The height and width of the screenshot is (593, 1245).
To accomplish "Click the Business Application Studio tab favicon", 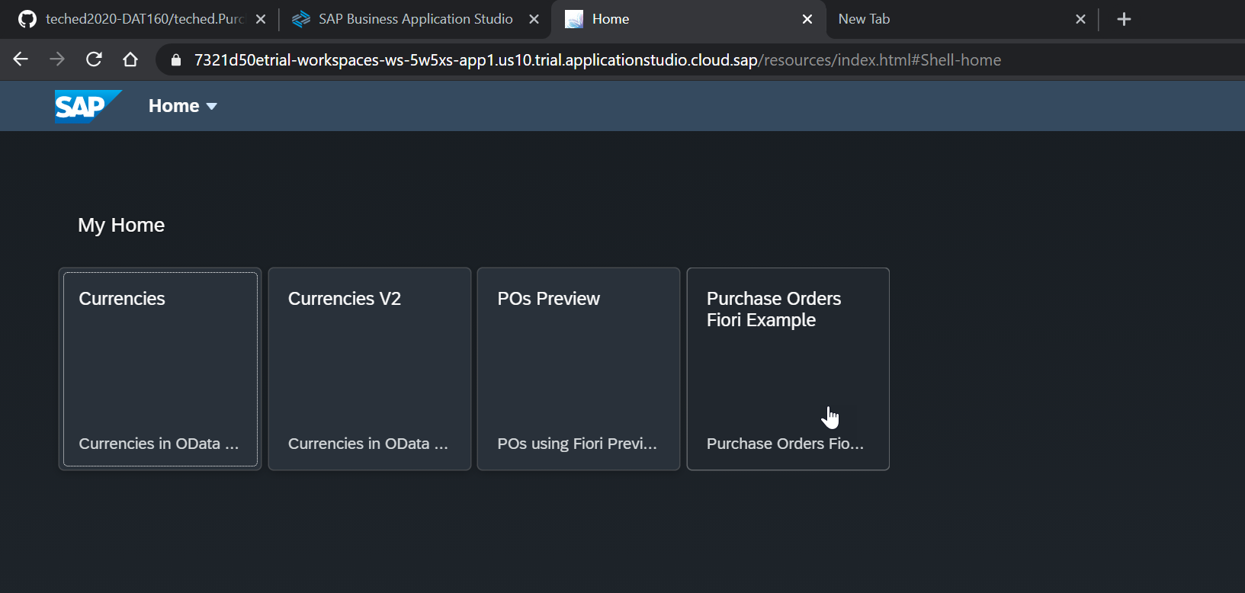I will [x=301, y=19].
